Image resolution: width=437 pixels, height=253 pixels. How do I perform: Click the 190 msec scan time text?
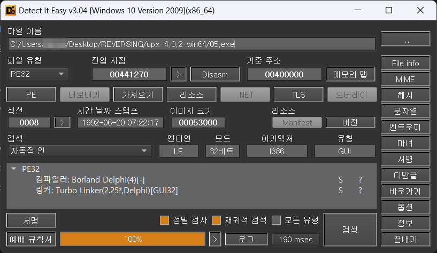pyautogui.click(x=296, y=239)
